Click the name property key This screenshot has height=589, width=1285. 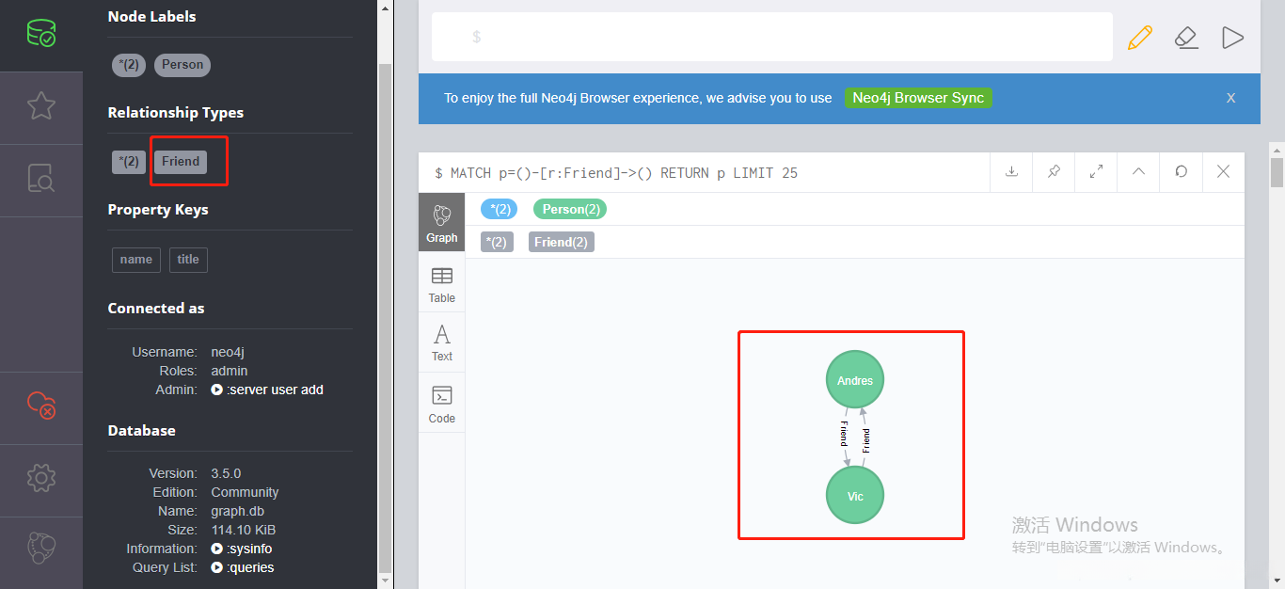(136, 260)
